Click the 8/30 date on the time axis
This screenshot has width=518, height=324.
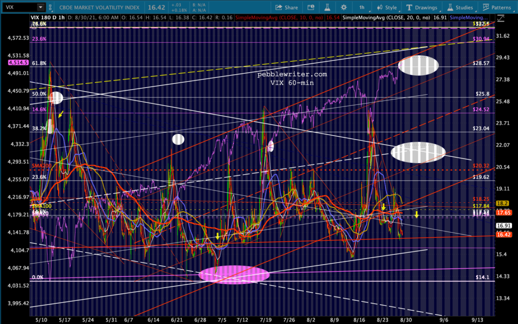pos(406,320)
